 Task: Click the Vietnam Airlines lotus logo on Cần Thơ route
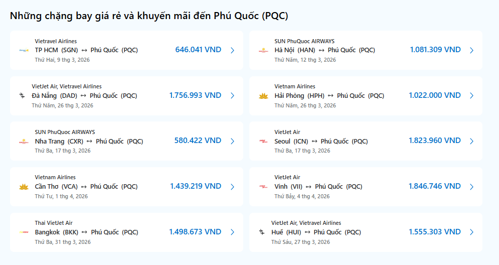tap(24, 187)
